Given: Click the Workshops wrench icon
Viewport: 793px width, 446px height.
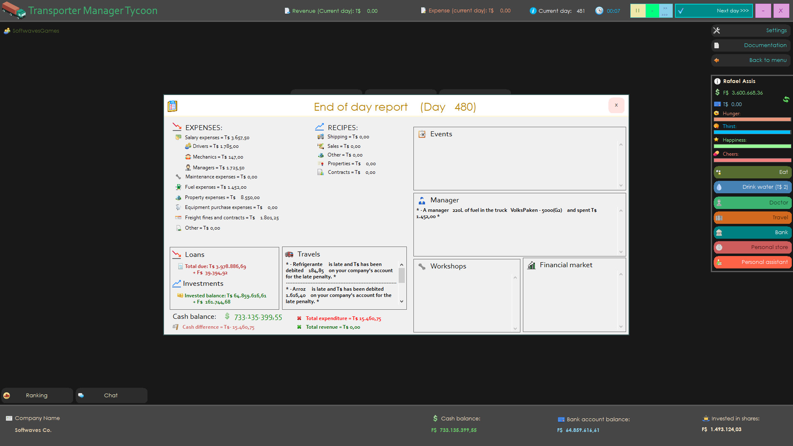Looking at the screenshot, I should pos(422,266).
